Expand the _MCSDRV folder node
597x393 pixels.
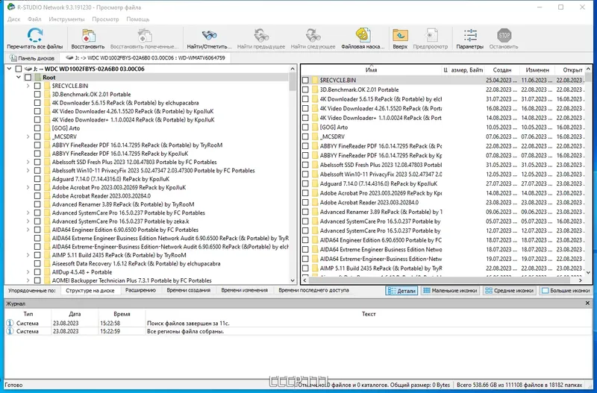(x=28, y=136)
